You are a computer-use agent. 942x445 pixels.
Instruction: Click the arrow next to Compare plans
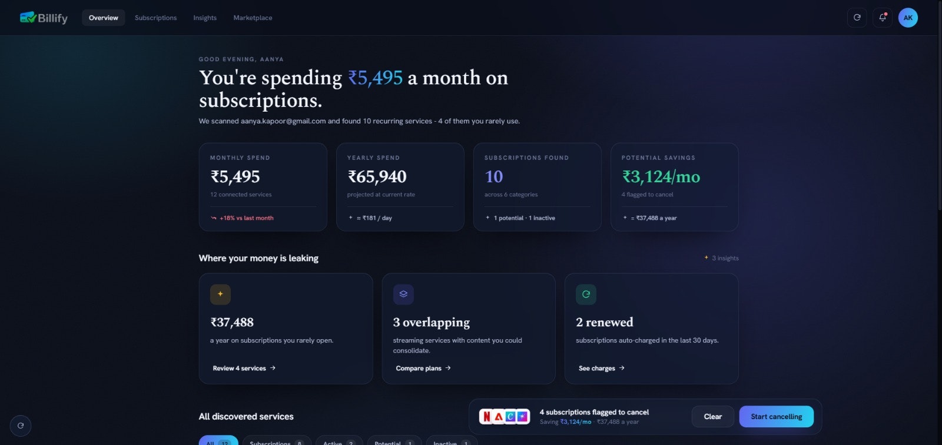pyautogui.click(x=448, y=368)
